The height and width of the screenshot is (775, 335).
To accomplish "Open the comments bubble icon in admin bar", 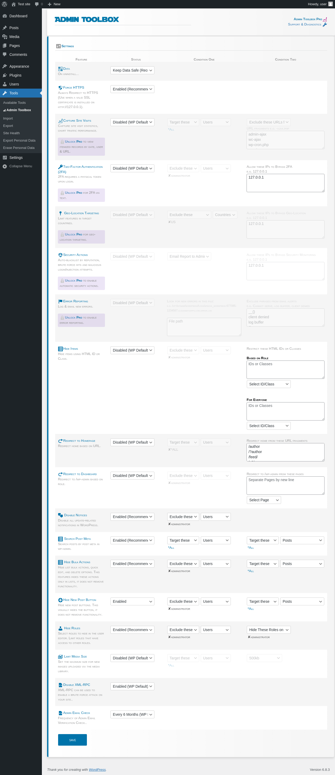I will 37,4.
